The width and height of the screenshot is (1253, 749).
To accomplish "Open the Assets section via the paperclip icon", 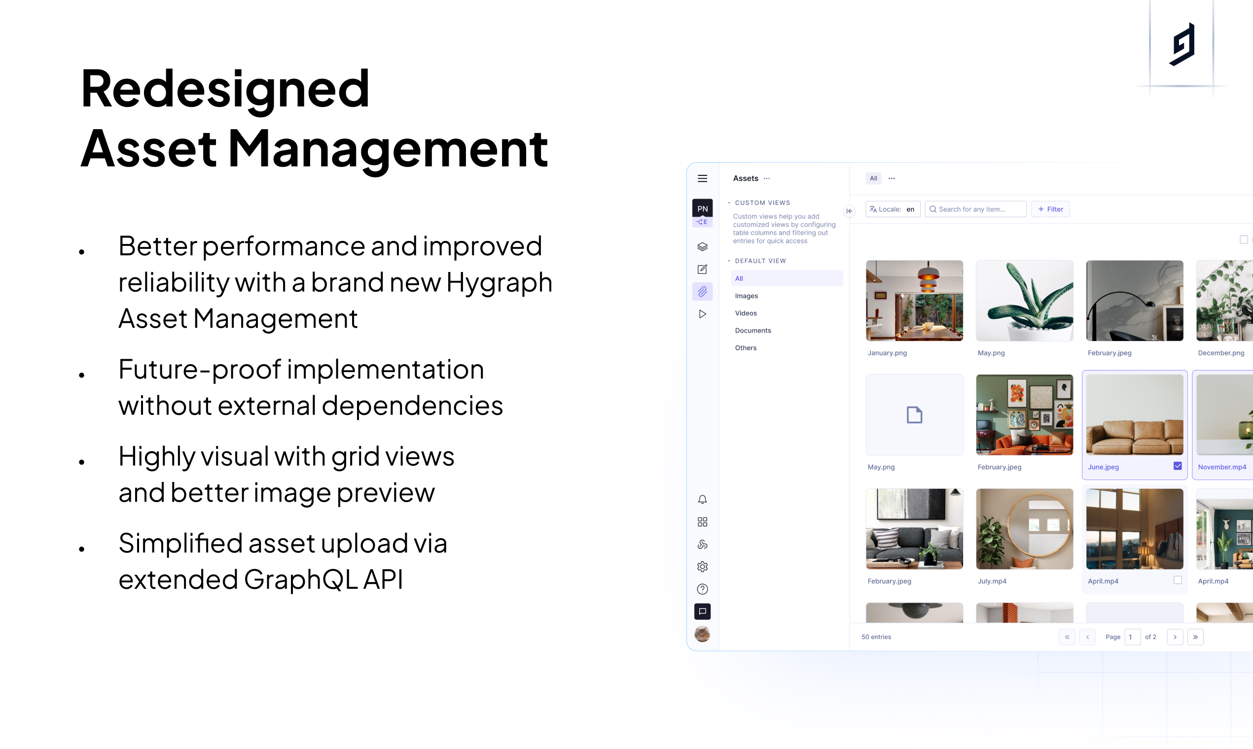I will (x=702, y=291).
